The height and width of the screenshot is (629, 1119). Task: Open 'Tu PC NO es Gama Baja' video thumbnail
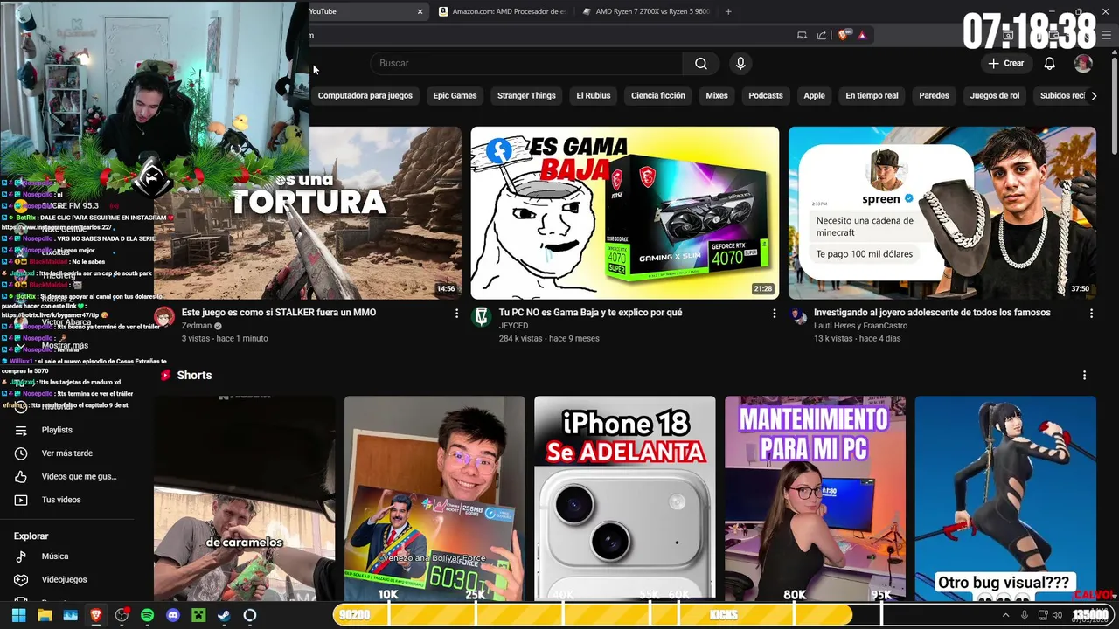coord(625,213)
